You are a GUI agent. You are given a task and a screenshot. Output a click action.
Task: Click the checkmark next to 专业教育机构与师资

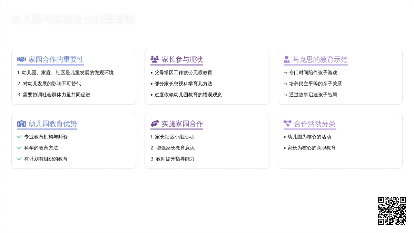20,137
